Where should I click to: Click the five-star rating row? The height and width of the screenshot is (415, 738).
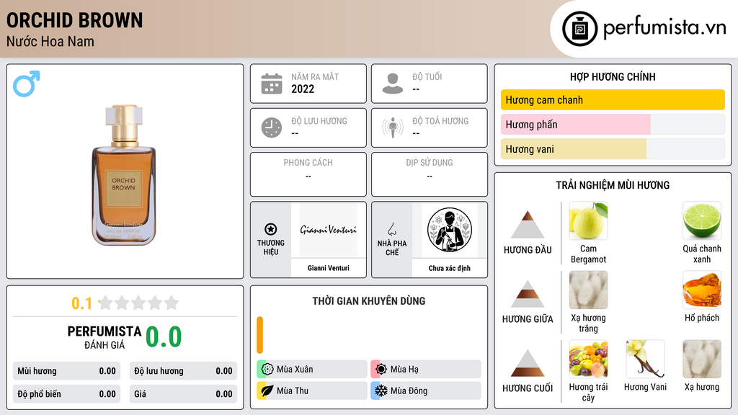pyautogui.click(x=139, y=303)
